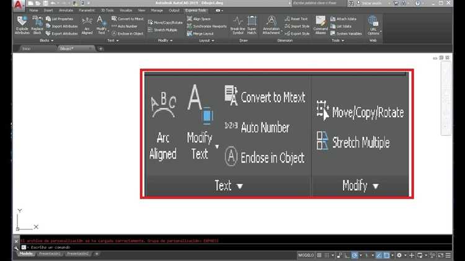Click the Replace Block tool
The width and height of the screenshot is (465, 261).
pyautogui.click(x=37, y=25)
